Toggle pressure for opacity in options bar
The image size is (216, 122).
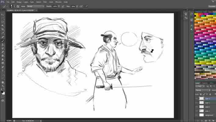63,6
